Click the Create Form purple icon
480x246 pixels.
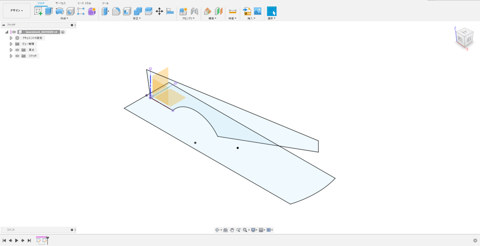point(92,11)
